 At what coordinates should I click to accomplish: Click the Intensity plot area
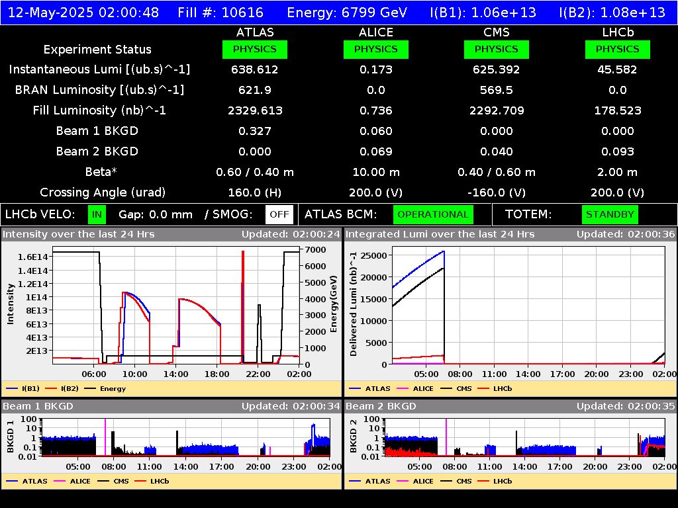coord(176,306)
